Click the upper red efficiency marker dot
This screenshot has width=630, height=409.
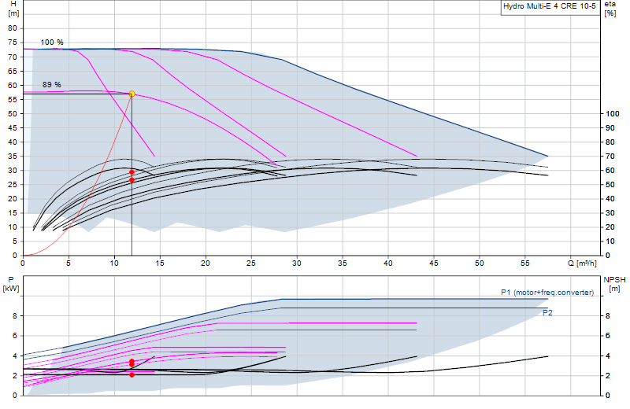click(132, 172)
